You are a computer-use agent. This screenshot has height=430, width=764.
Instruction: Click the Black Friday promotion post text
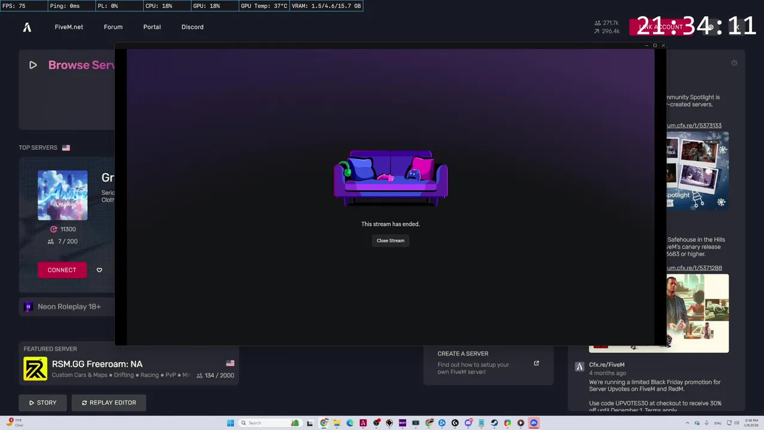click(655, 396)
